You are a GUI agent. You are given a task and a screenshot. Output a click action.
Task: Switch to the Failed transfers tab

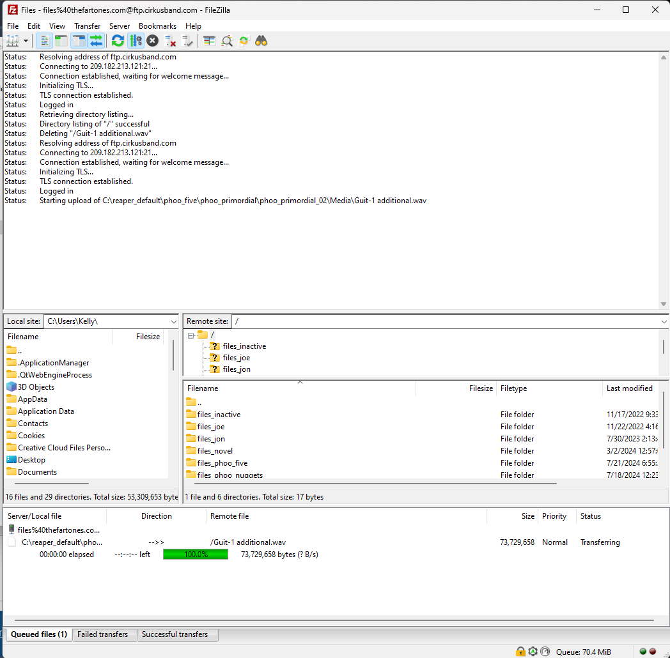tap(102, 634)
